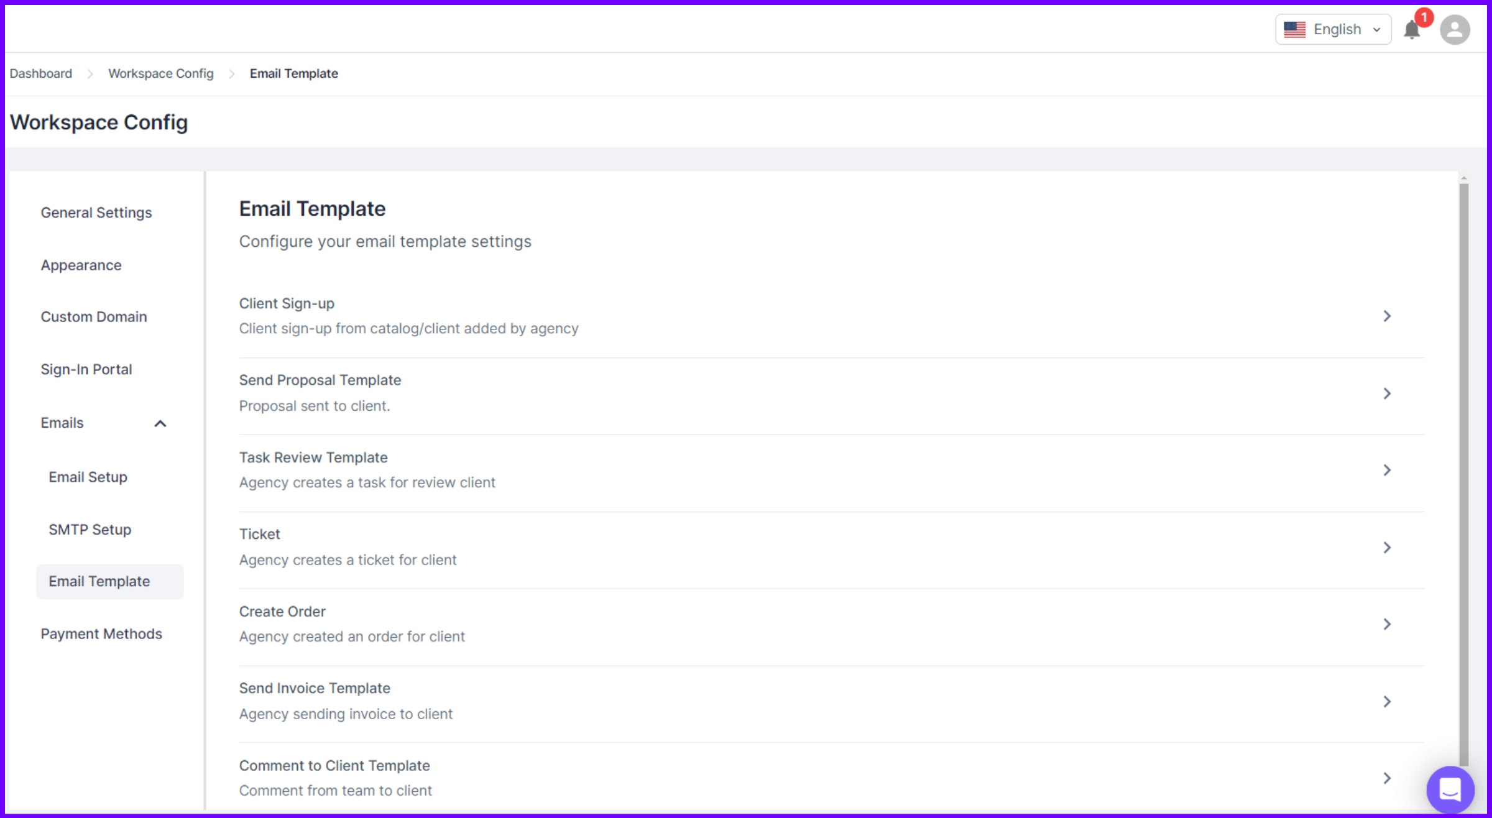Open the Ticket template chevron

pyautogui.click(x=1388, y=547)
